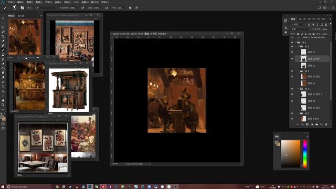Open the Window menu

95,2
